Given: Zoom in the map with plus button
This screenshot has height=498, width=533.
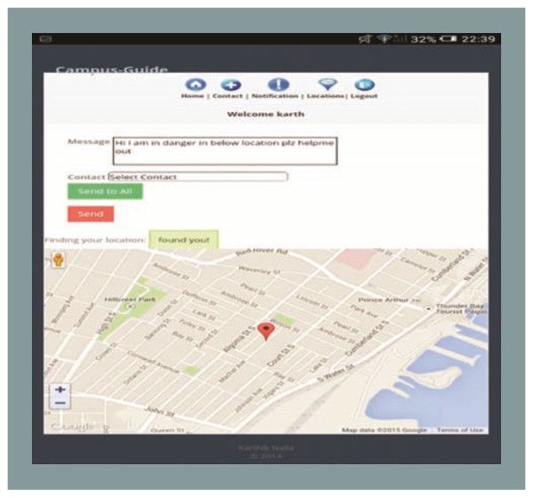Looking at the screenshot, I should tap(61, 390).
